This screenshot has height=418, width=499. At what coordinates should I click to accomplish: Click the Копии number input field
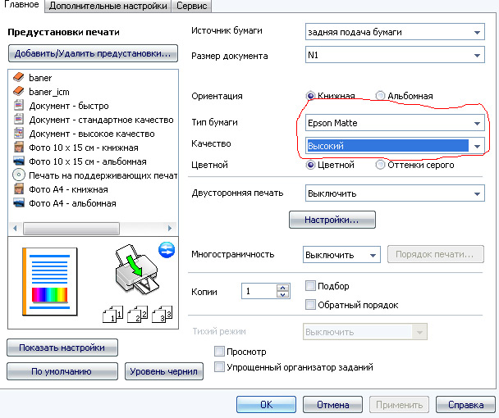pos(259,291)
